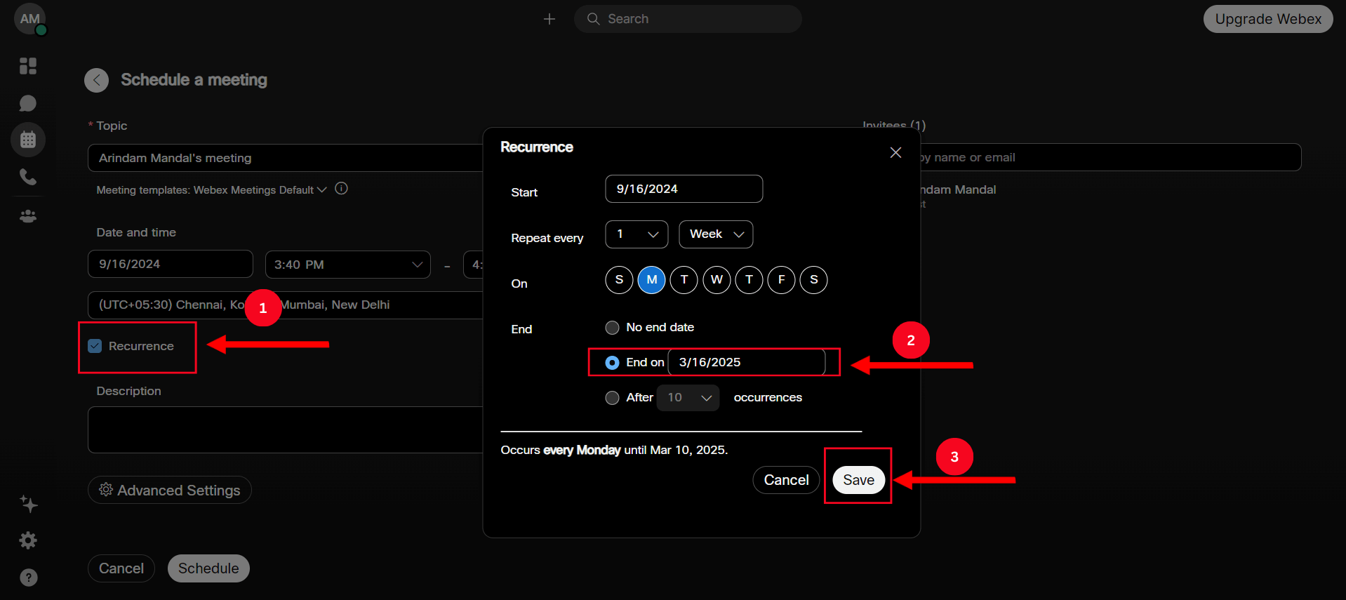This screenshot has width=1346, height=600.
Task: Go back using the arrow beside Schedule a meeting
Action: [x=97, y=80]
